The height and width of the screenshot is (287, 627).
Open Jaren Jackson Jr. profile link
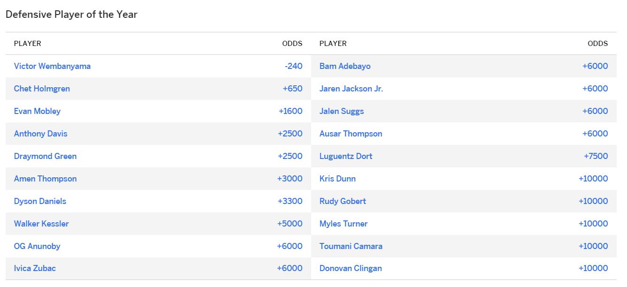tap(351, 89)
